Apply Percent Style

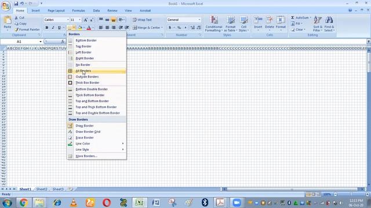179,28
